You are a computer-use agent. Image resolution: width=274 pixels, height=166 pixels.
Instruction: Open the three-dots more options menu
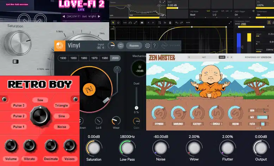click(x=188, y=23)
